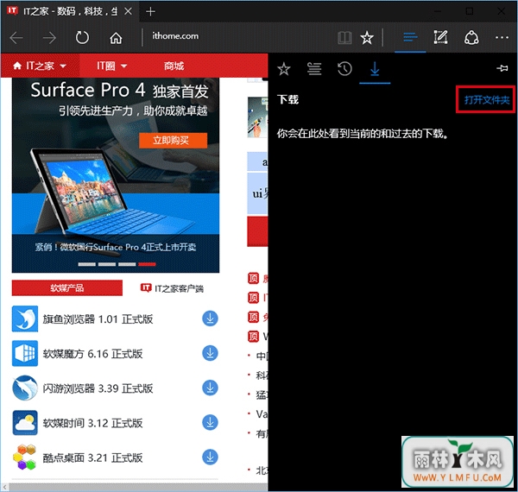The image size is (518, 492).
Task: Click the 闪游浏览器 app icon
Action: click(x=25, y=388)
